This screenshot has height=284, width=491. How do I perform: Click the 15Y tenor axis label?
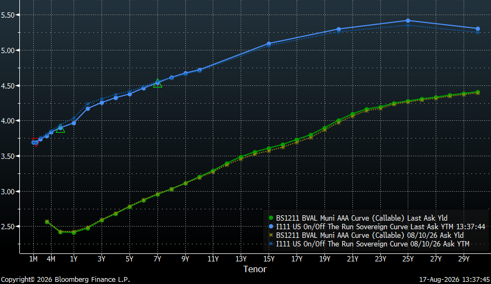tap(269, 259)
